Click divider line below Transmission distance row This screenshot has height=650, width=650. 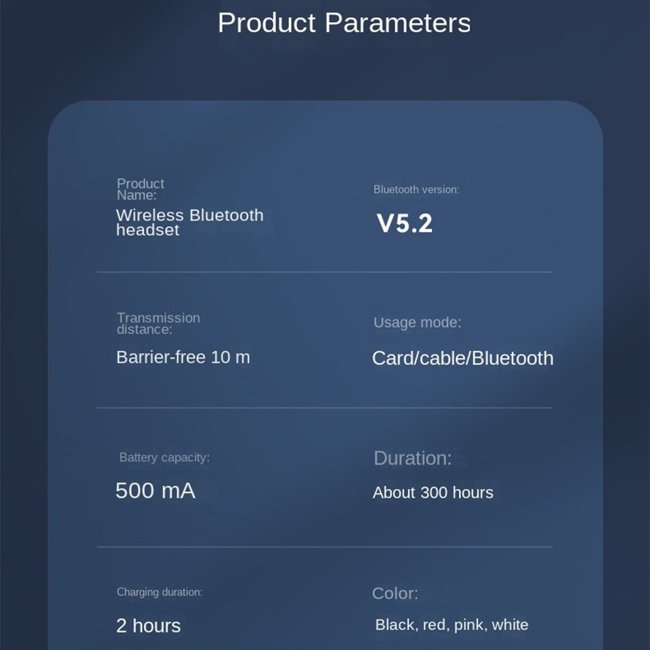click(x=325, y=408)
